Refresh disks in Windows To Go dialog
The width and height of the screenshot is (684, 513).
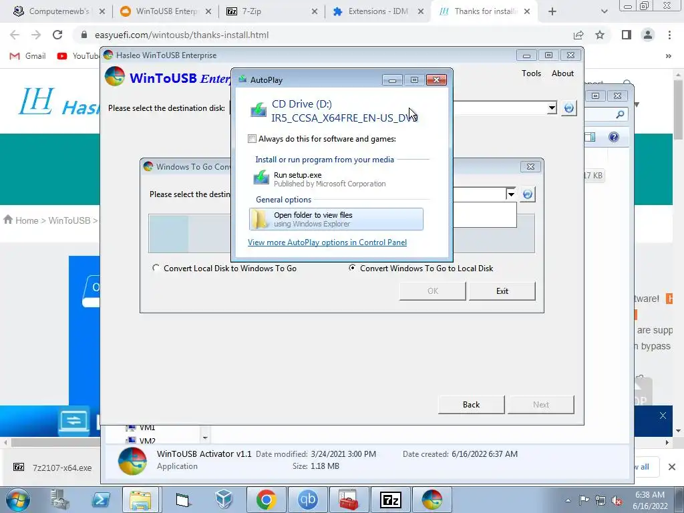528,194
